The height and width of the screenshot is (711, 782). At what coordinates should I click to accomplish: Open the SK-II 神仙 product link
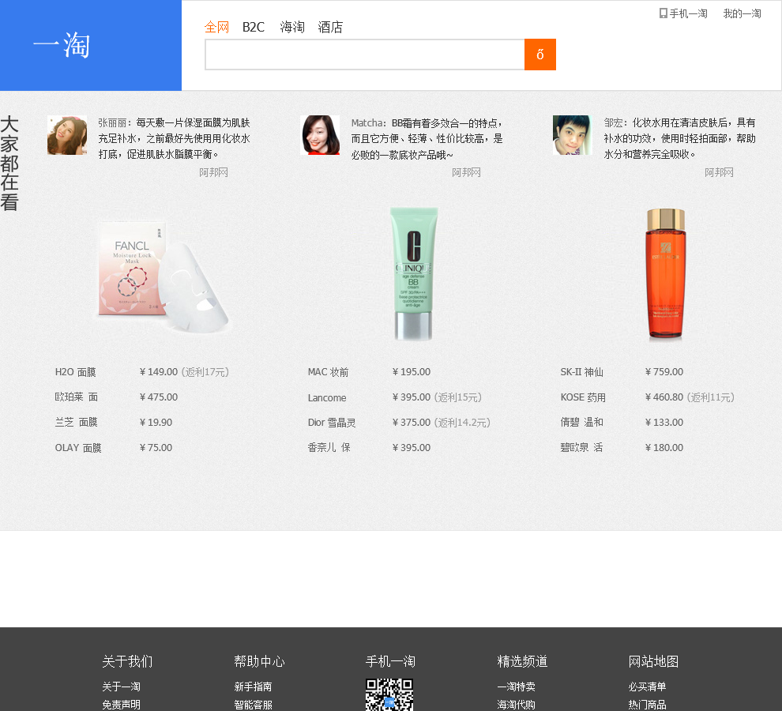coord(581,372)
